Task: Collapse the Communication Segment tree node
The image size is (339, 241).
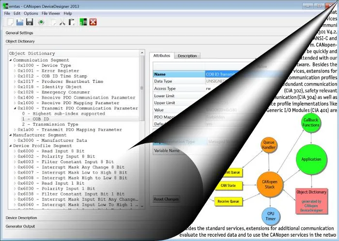Action: 11,60
